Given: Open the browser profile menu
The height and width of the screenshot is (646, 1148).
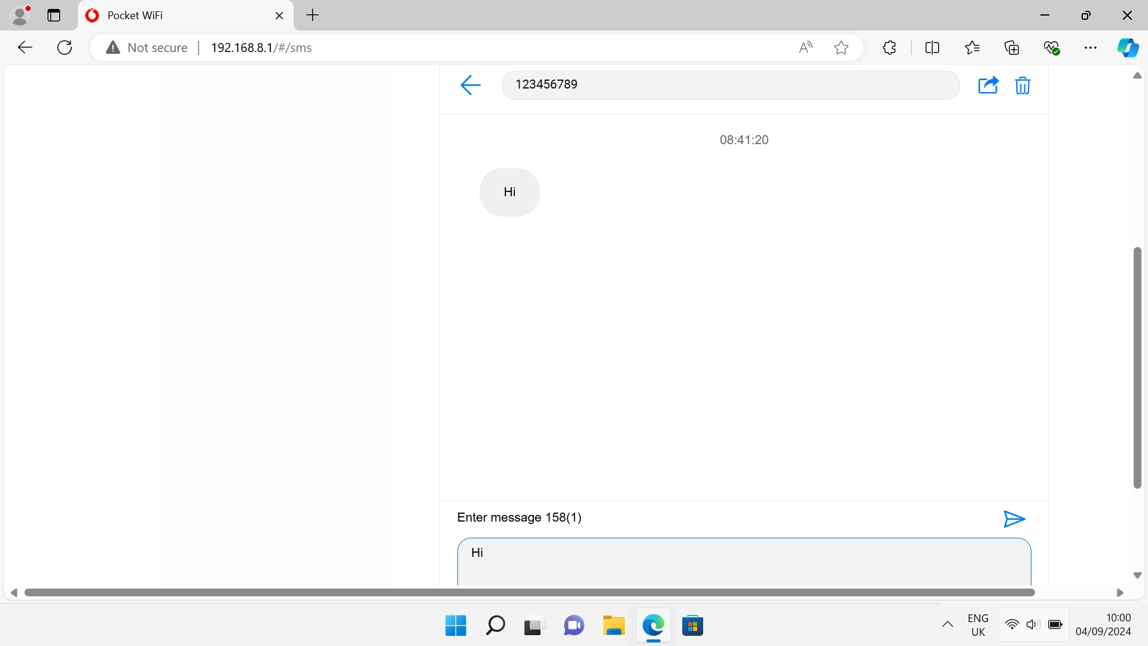Looking at the screenshot, I should [x=21, y=16].
